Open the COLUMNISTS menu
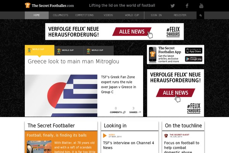Viewport: 229px width, 153px height. (60, 15)
